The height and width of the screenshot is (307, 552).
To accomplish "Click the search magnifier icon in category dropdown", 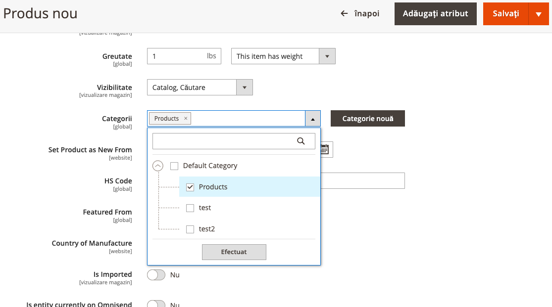I will point(301,141).
